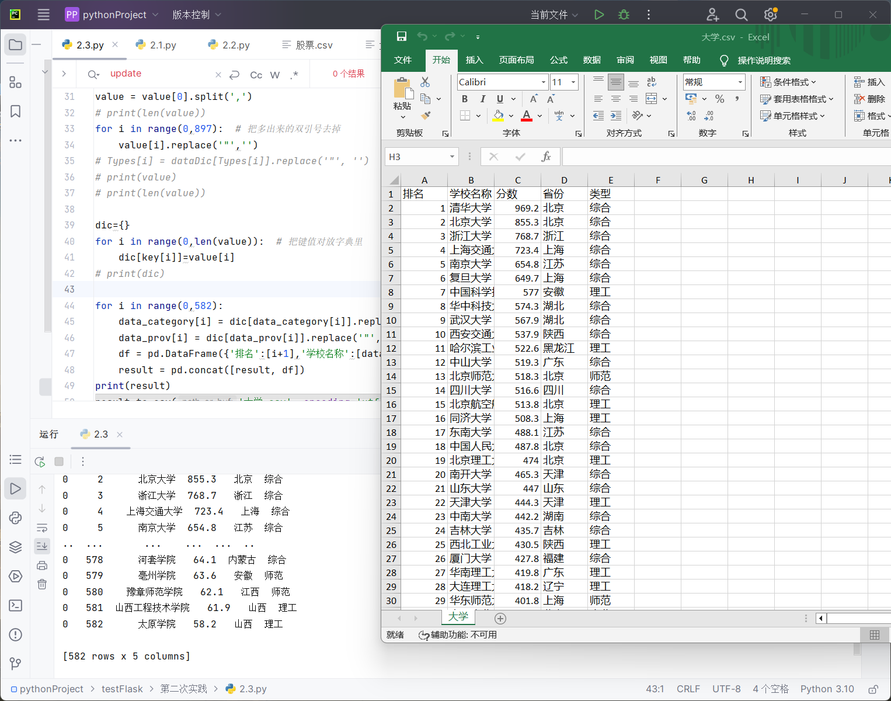Image resolution: width=891 pixels, height=701 pixels.
Task: Click Python 3.10 interpreter in status bar
Action: tap(827, 689)
